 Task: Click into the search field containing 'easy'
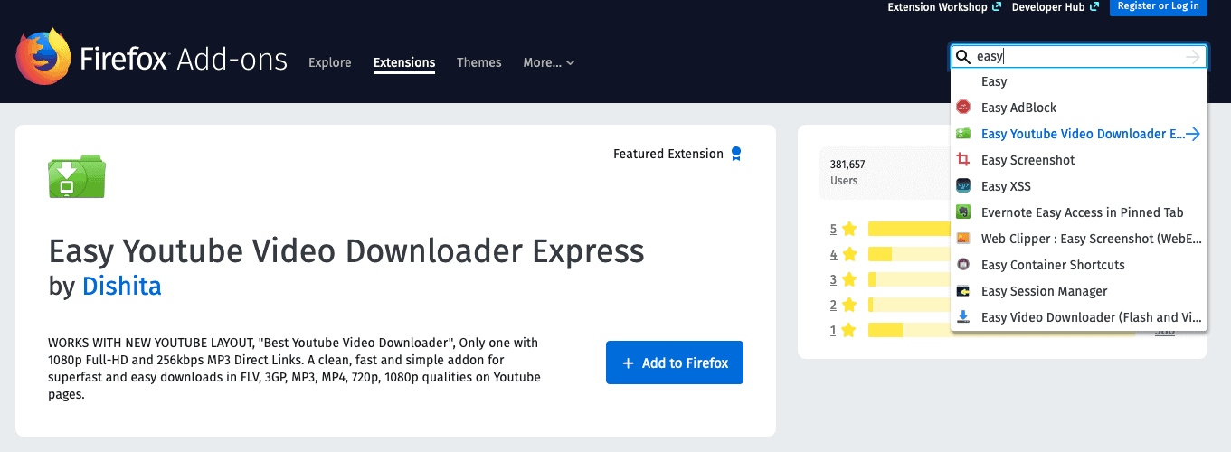pos(1079,56)
